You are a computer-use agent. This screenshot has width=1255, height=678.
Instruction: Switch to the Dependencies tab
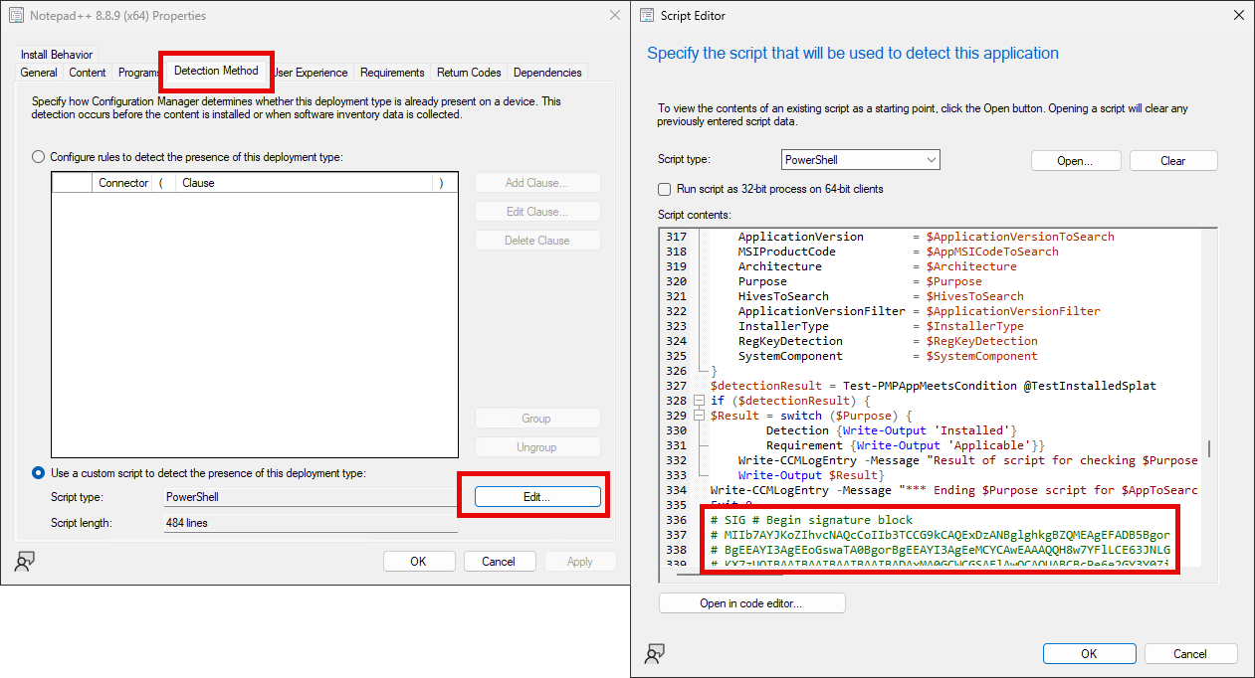pos(547,72)
